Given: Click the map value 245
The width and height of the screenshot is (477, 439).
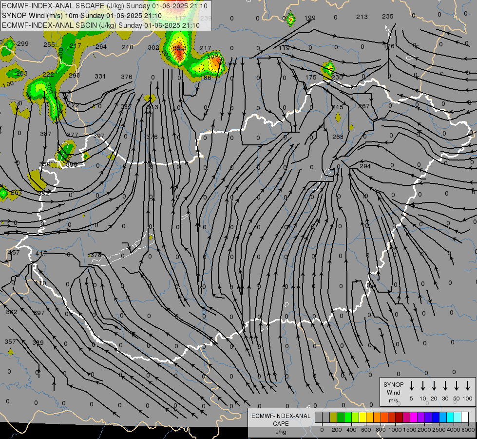Looking at the screenshot, I should click(x=338, y=107).
